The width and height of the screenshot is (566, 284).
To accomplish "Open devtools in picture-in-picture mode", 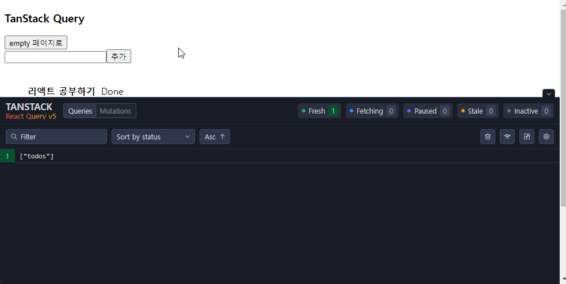I will coord(527,137).
